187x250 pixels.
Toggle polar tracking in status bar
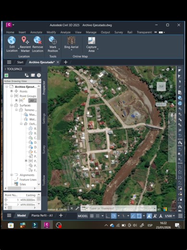[x=113, y=216]
